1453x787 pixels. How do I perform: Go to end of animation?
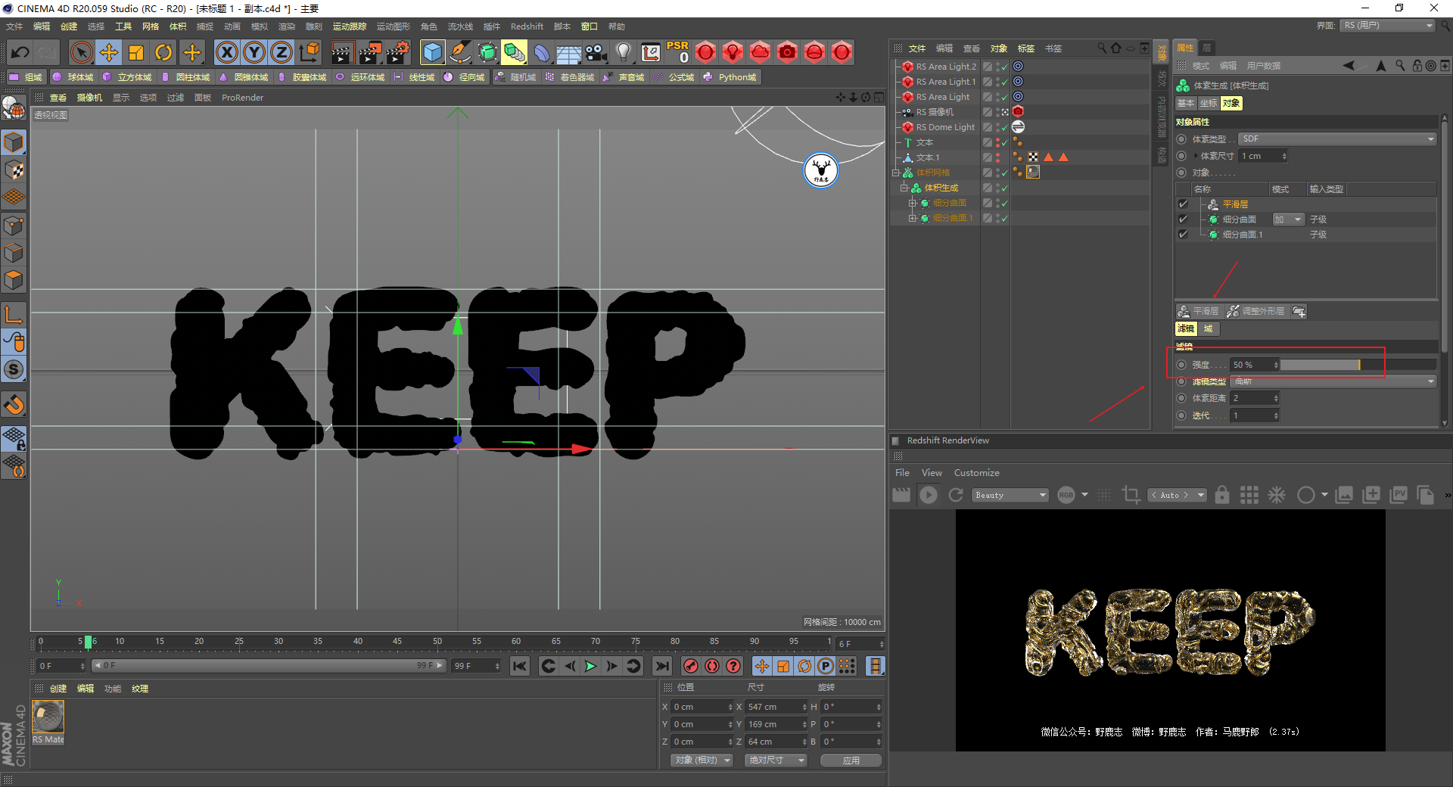click(662, 666)
